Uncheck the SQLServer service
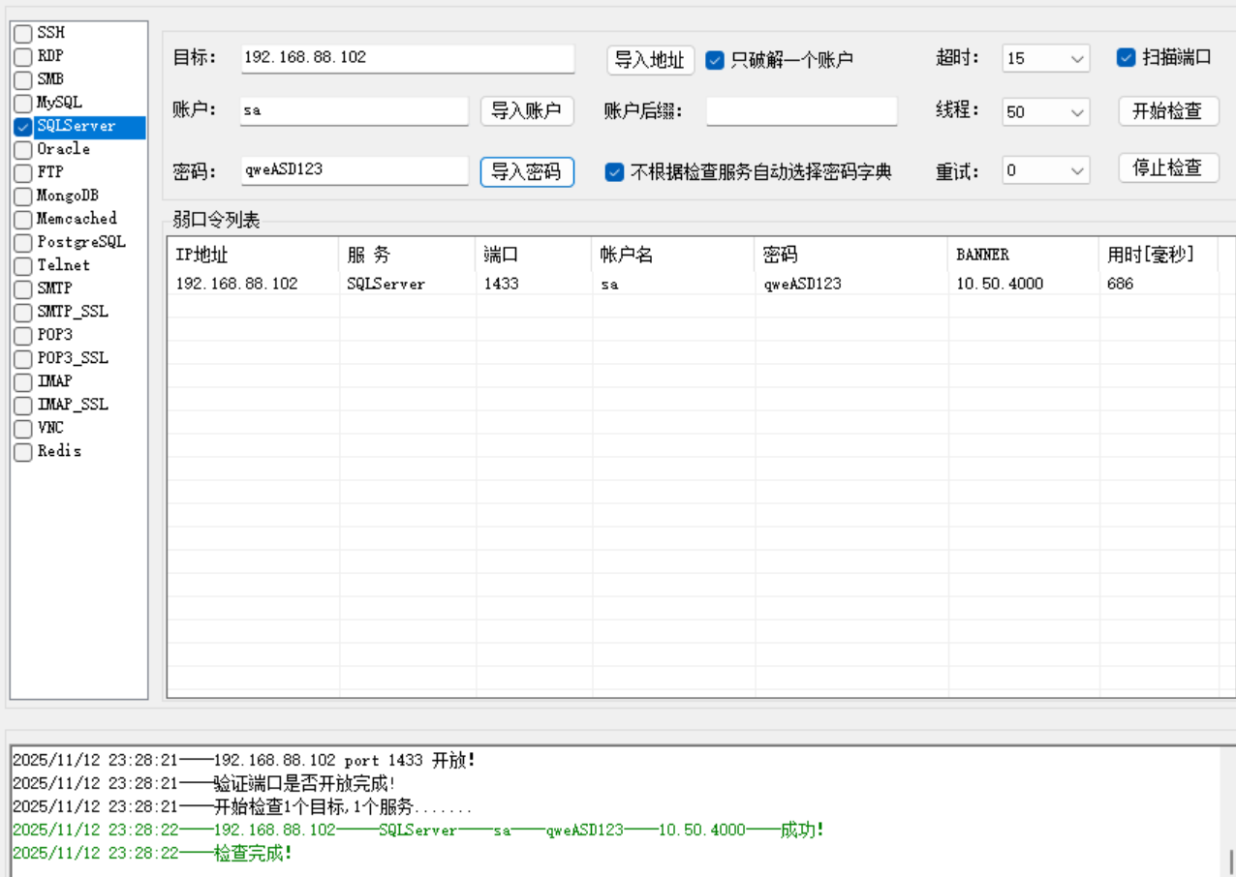 coord(21,125)
